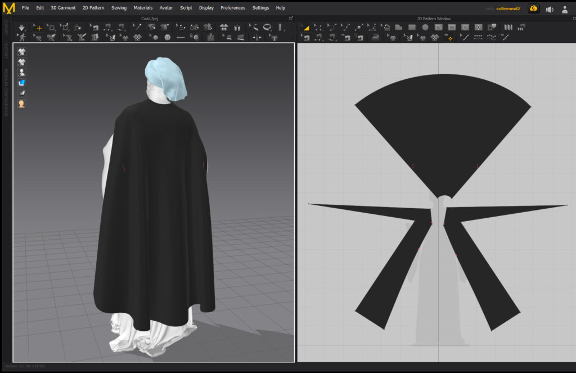576x373 pixels.
Task: Select the Select/Move gizmo tool
Action: pyautogui.click(x=39, y=27)
